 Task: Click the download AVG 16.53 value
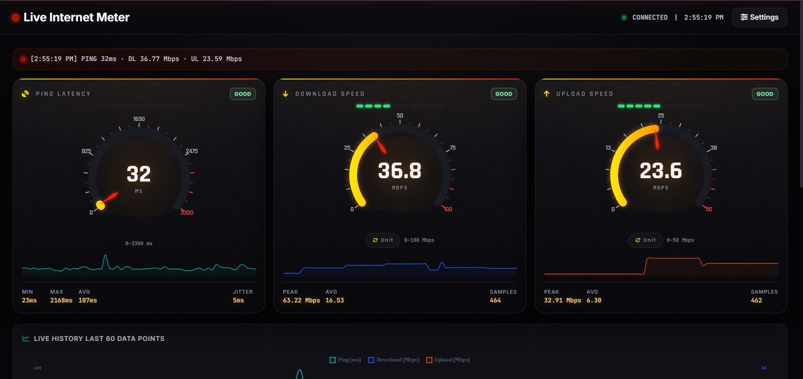pyautogui.click(x=335, y=300)
